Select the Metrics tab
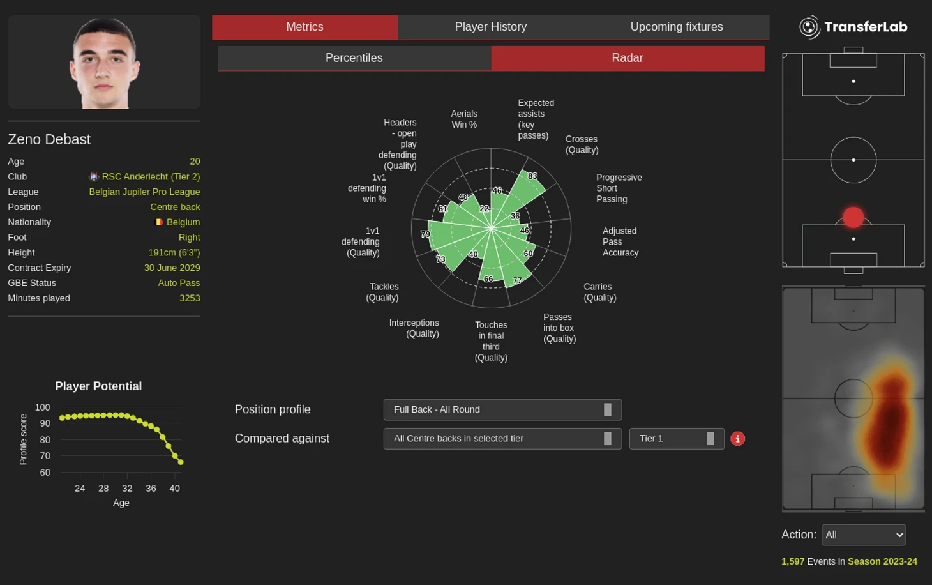Image resolution: width=932 pixels, height=585 pixels. pyautogui.click(x=304, y=27)
